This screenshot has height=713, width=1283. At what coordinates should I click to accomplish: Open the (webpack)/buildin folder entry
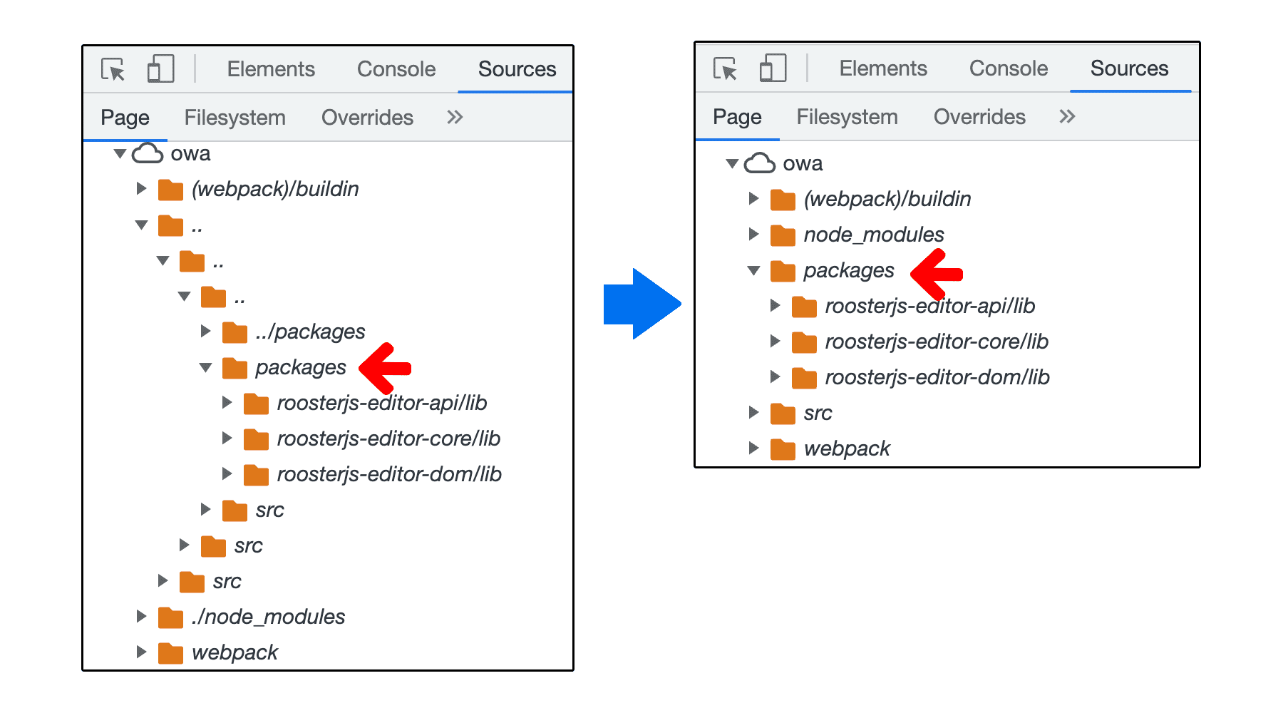275,189
